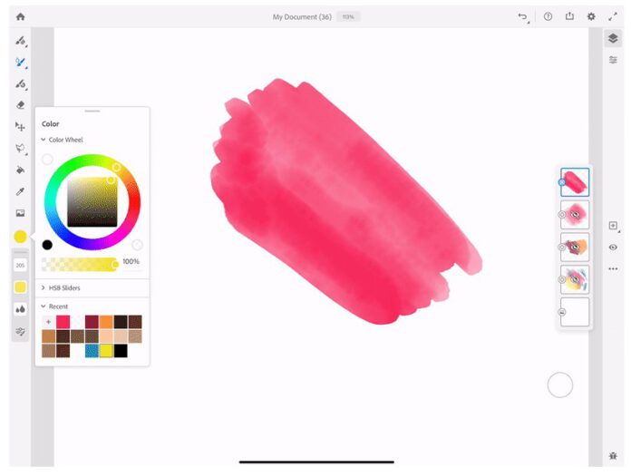
Task: Open the app settings gear
Action: [x=591, y=16]
